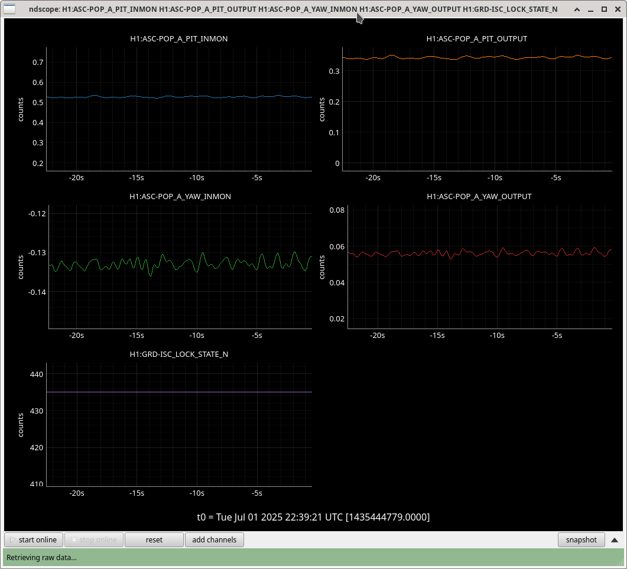This screenshot has height=569, width=627.
Task: Click the 'Retrieving raw data...' status bar
Action: (x=313, y=557)
